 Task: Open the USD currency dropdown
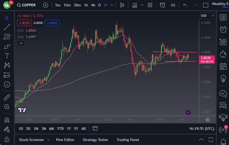207,16
